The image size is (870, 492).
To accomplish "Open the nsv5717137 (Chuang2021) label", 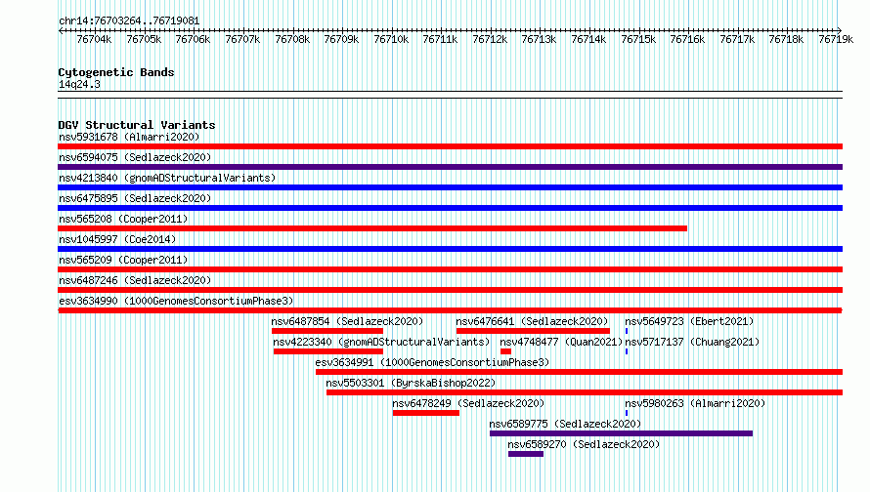I will click(x=692, y=342).
